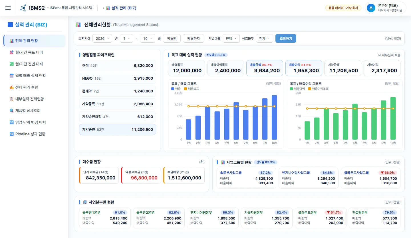Open the start month dropdown showing 1
This screenshot has width=411, height=238.
click(x=126, y=38)
